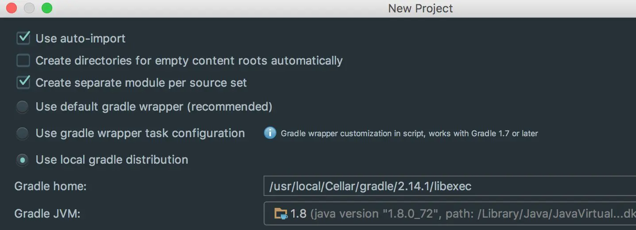This screenshot has width=636, height=230.
Task: Click the JDK folder icon in Gradle JVM
Action: (281, 214)
